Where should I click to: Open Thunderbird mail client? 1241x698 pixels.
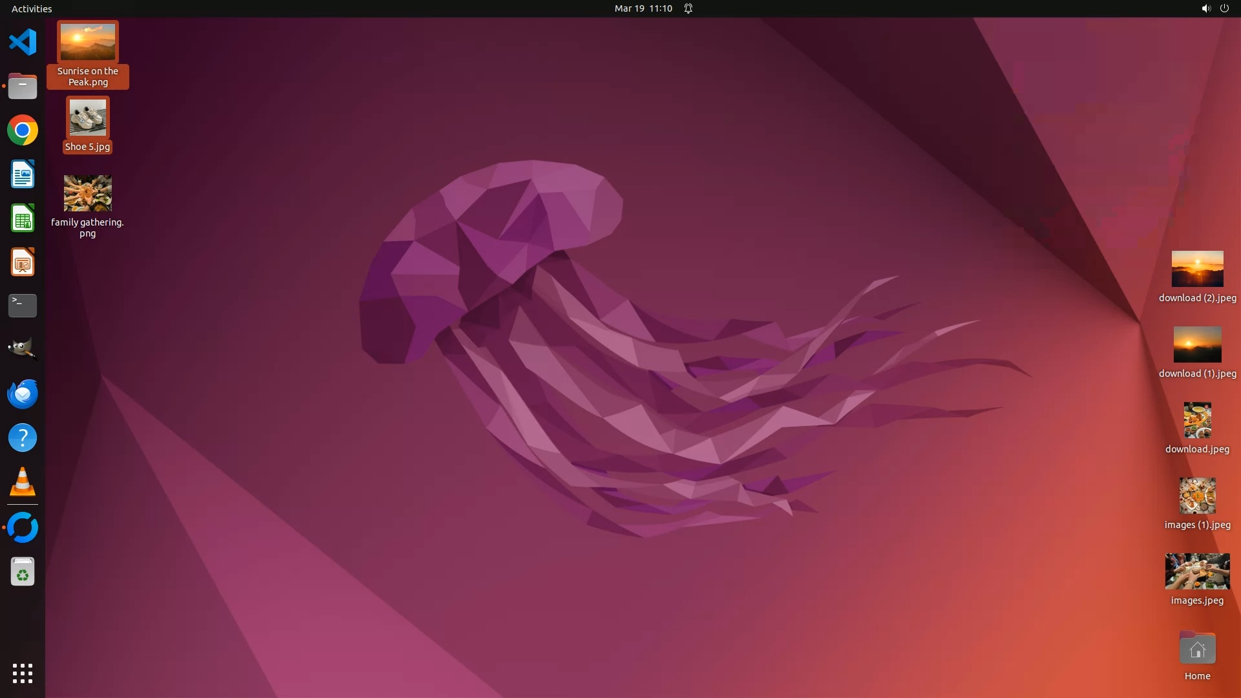coord(23,394)
